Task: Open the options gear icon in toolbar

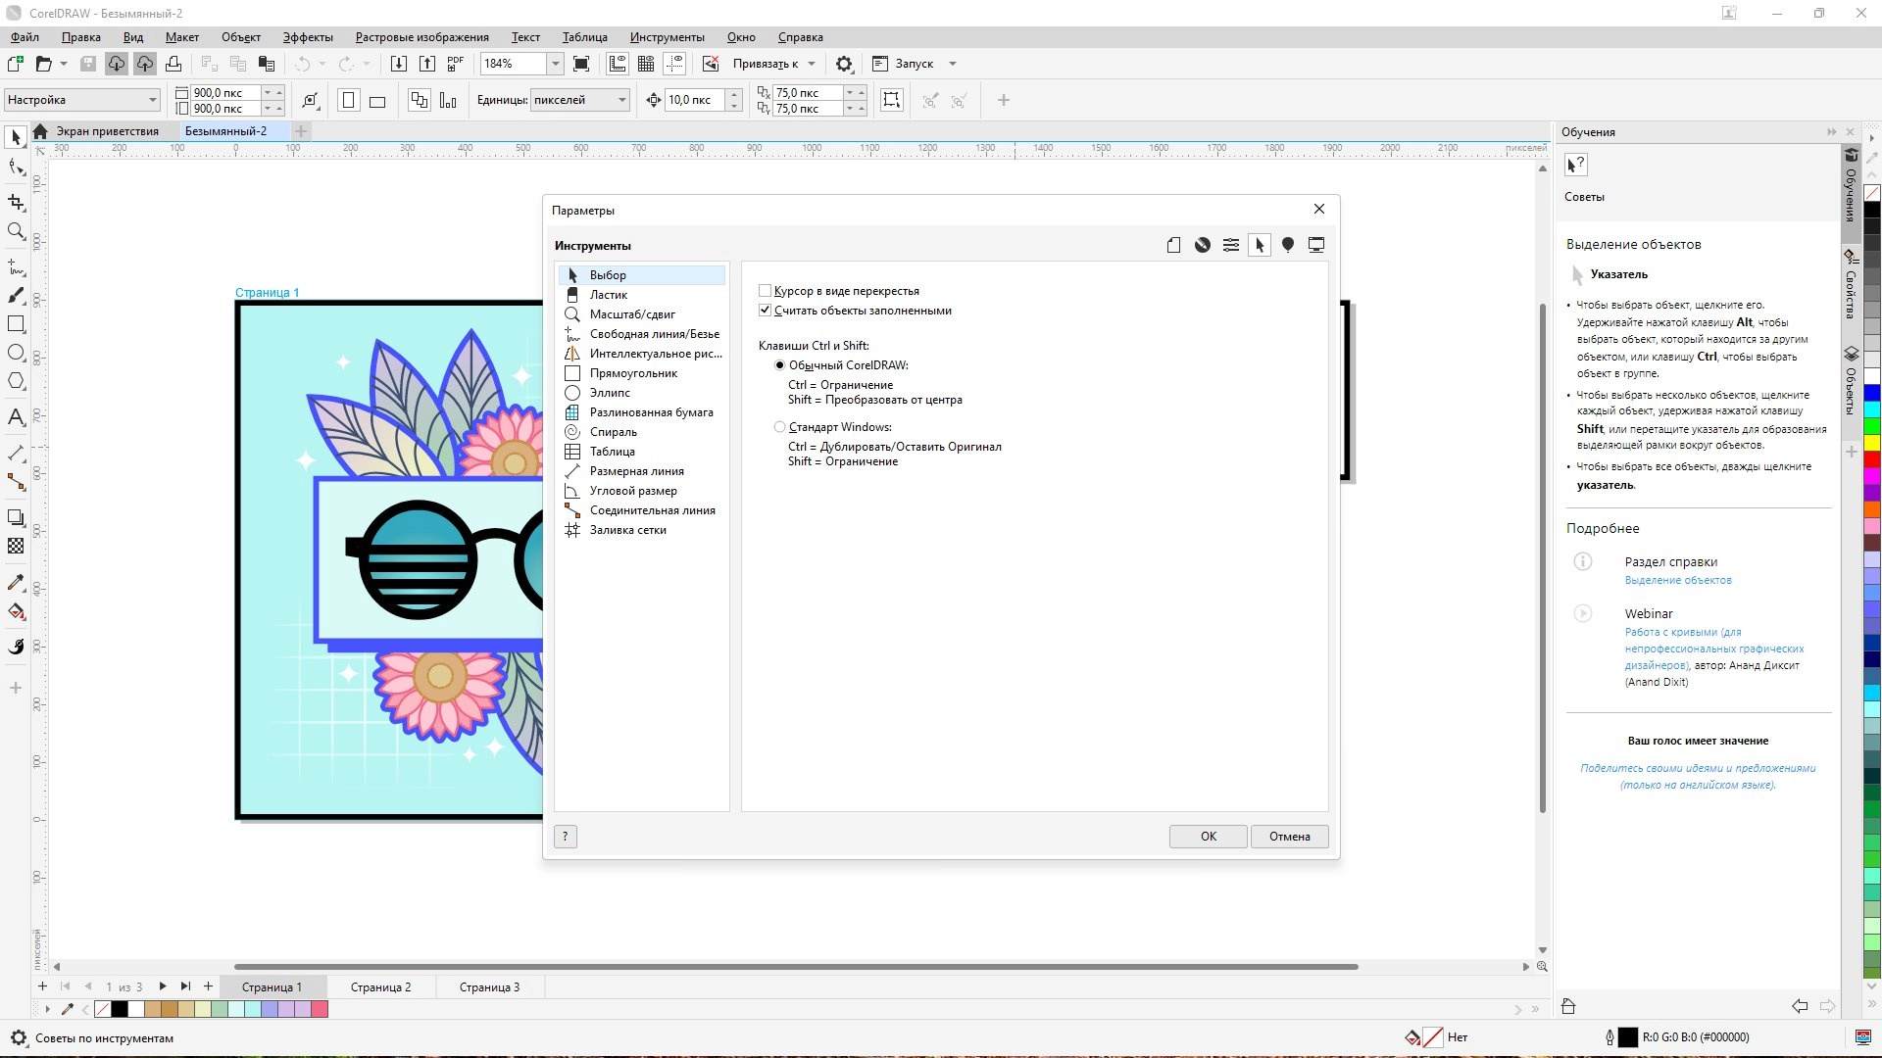Action: point(844,64)
